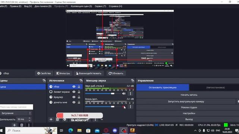Open Microsoft Edge from the taskbar
Image resolution: width=239 pixels, height=134 pixels.
coord(71,131)
